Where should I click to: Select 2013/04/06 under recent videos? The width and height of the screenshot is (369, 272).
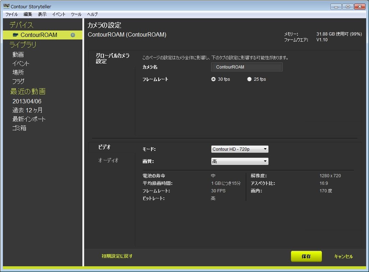[x=27, y=101]
